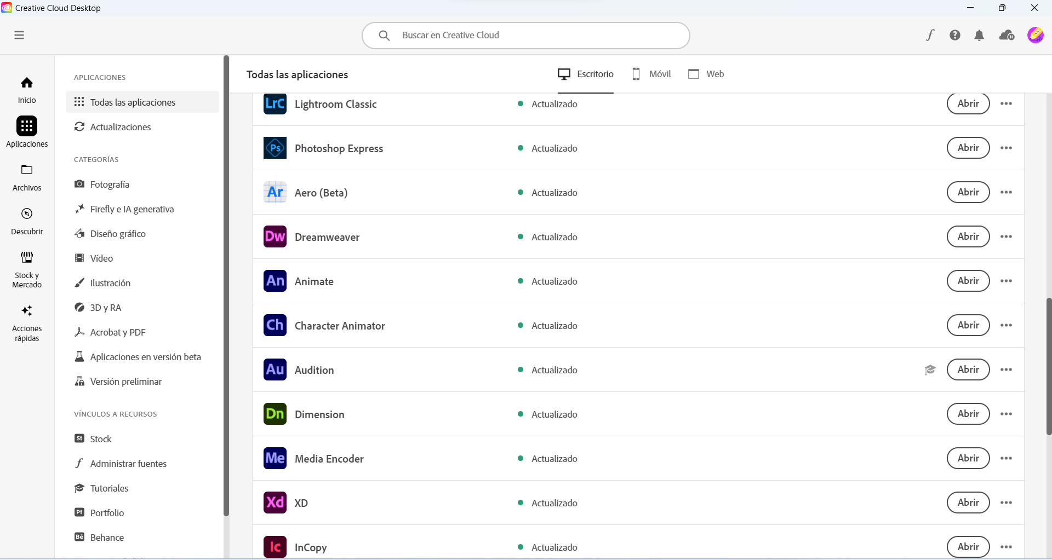Open Adobe Firefly from the top bar
The height and width of the screenshot is (560, 1052).
pyautogui.click(x=931, y=35)
